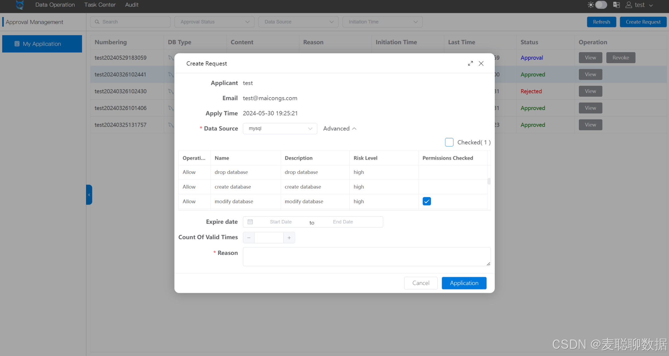This screenshot has height=356, width=669.
Task: Click the plus icon in Count Of Valid Times
Action: click(x=289, y=238)
